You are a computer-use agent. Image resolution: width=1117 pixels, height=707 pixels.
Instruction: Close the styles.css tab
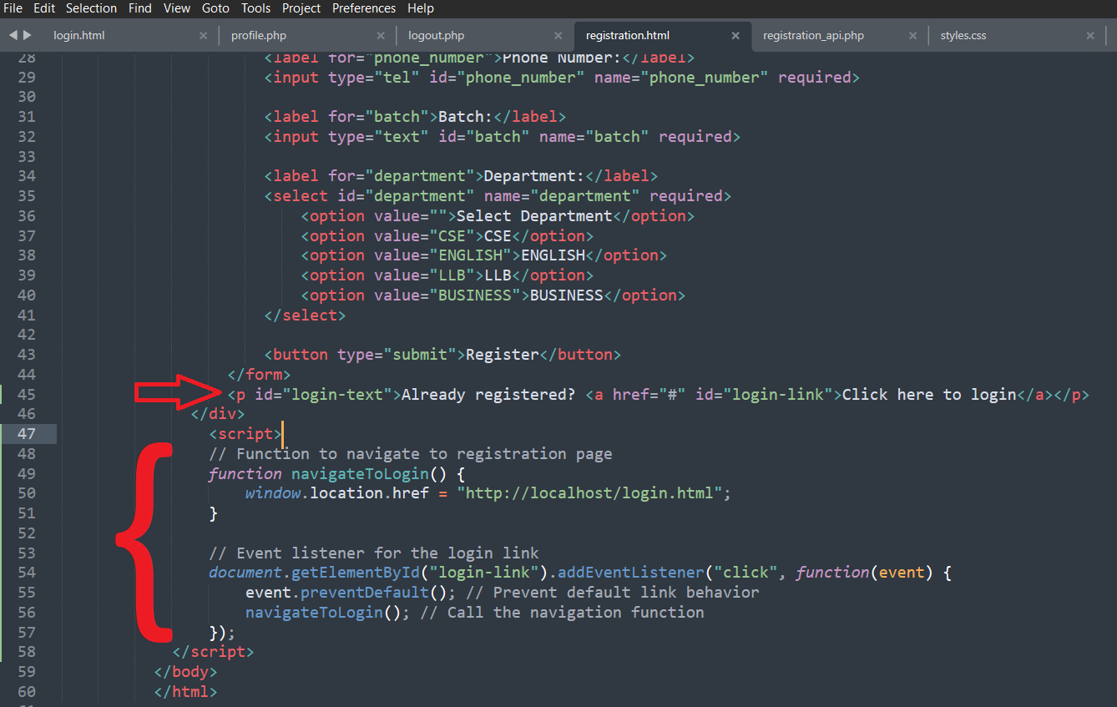pos(1090,36)
